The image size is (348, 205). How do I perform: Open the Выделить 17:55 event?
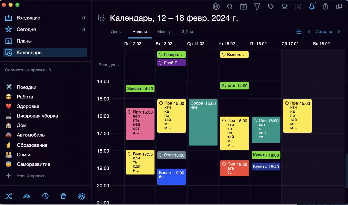[140, 162]
